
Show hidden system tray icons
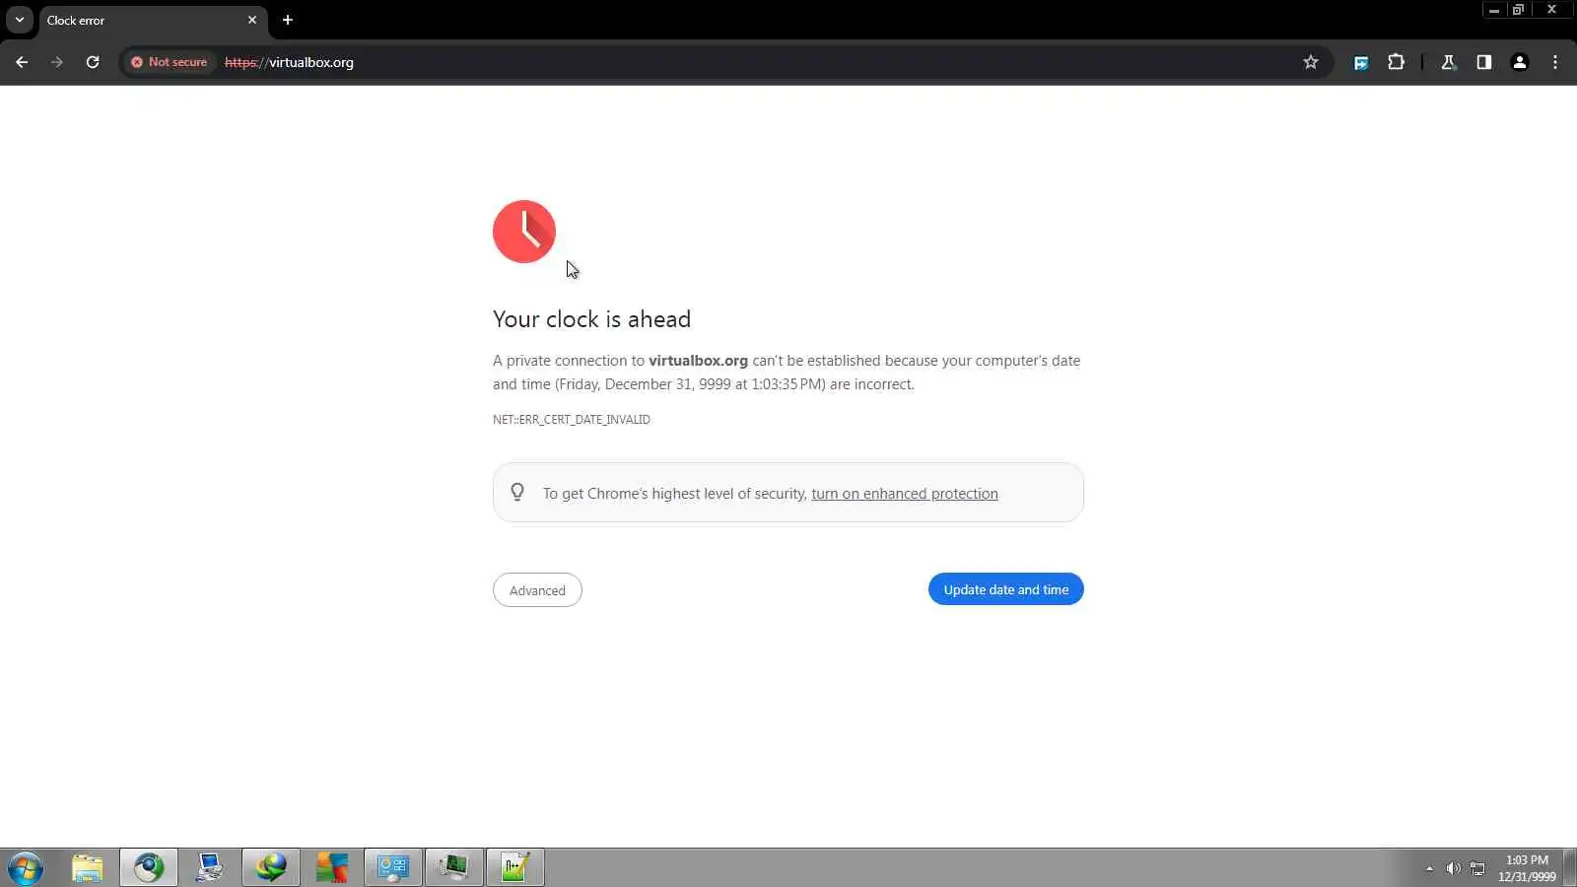(x=1429, y=868)
